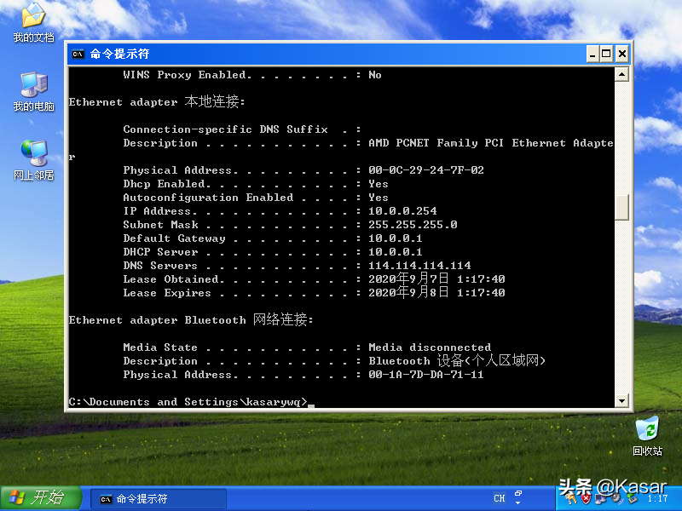Click the red shield security alert tray icon
The image size is (682, 511).
(x=586, y=498)
